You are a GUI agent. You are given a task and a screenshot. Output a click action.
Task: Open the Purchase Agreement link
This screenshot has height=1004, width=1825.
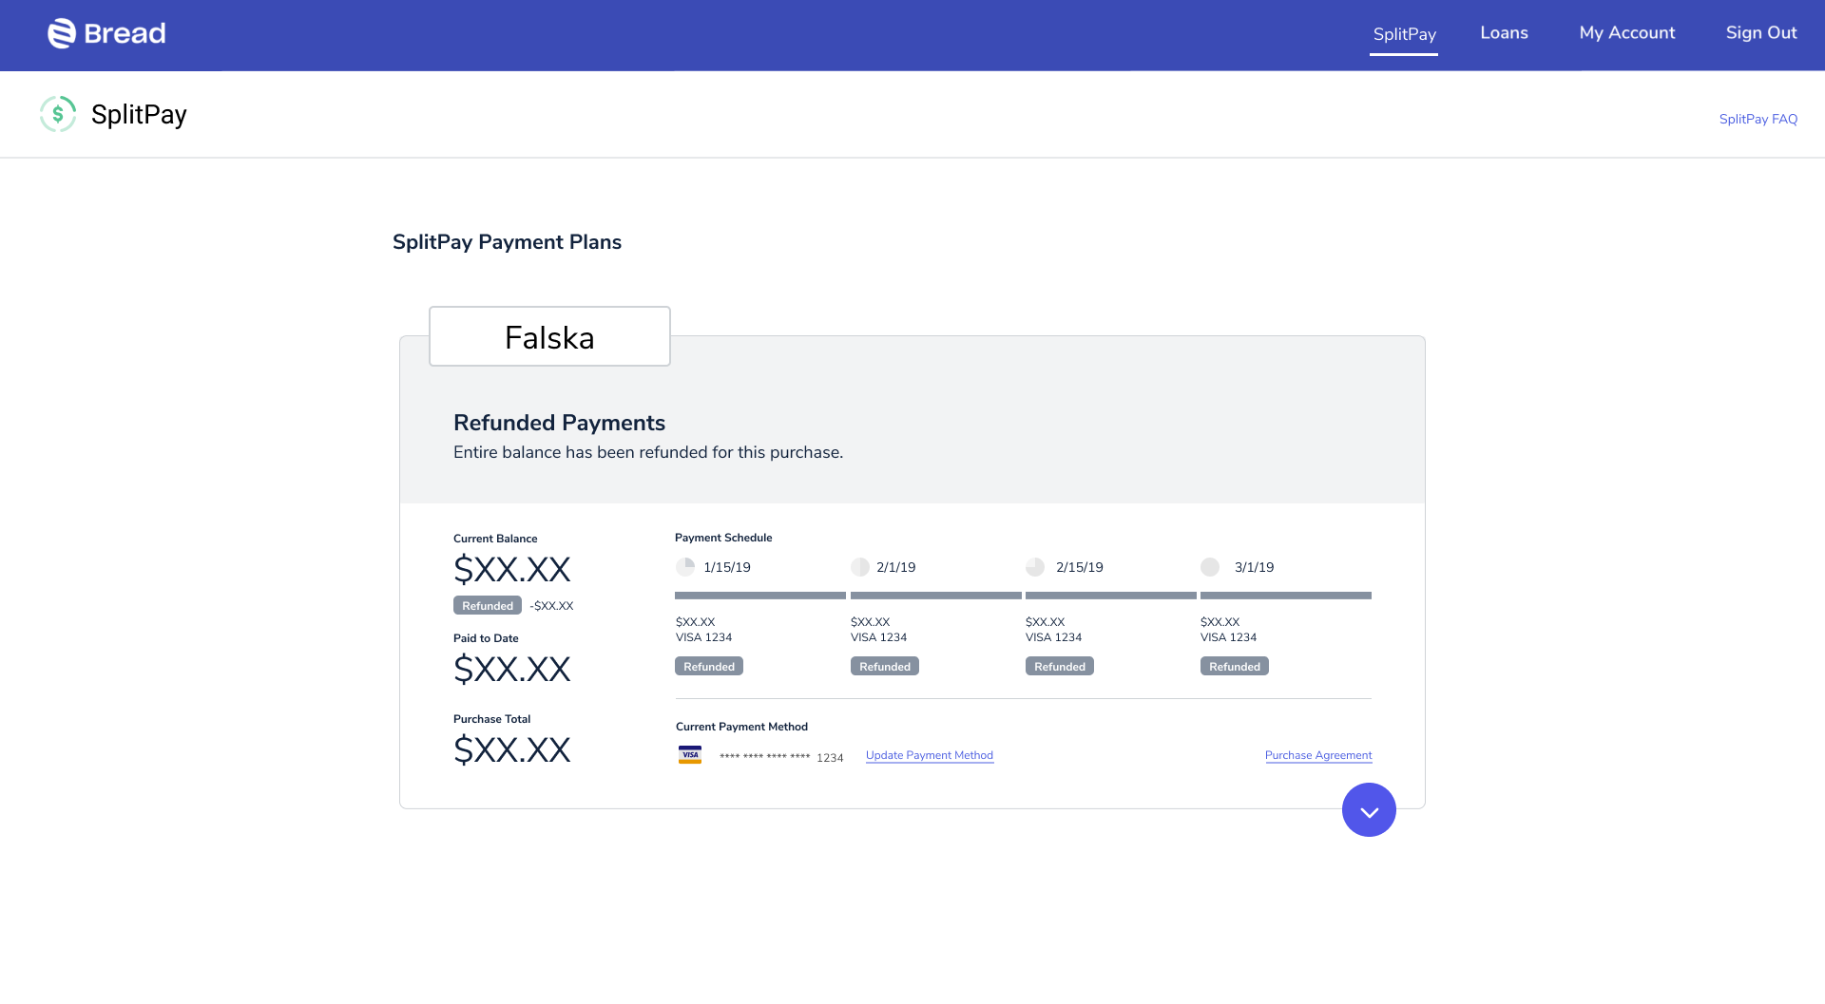point(1318,755)
